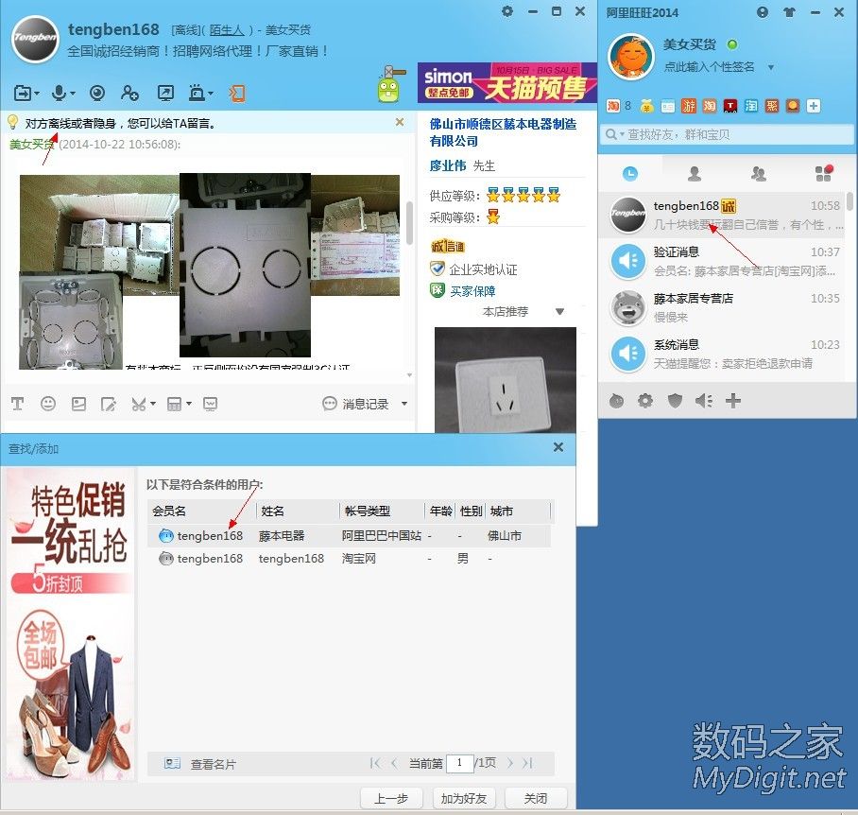The height and width of the screenshot is (815, 858).
Task: Dismiss the offline notification bar
Action: tap(400, 122)
